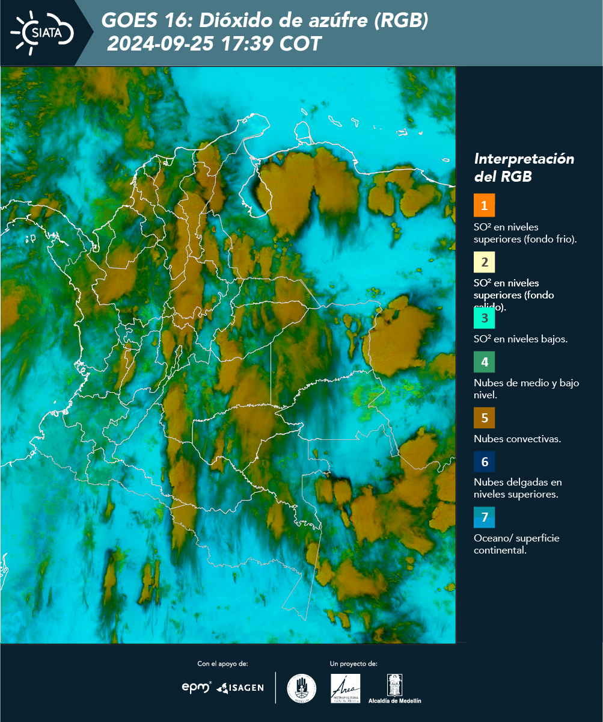
Task: Click the cyan legend swatch numbered 3
Action: pyautogui.click(x=484, y=318)
